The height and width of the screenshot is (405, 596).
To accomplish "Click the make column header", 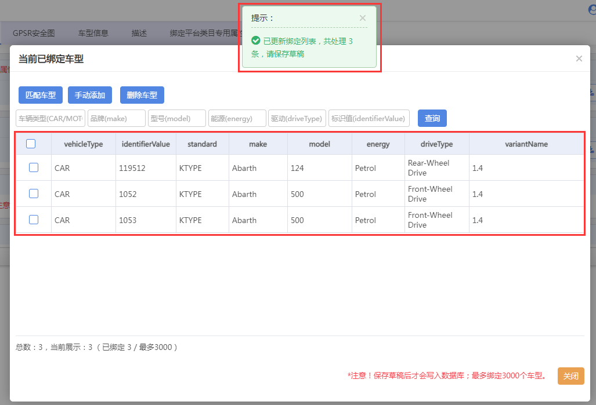I will click(258, 144).
